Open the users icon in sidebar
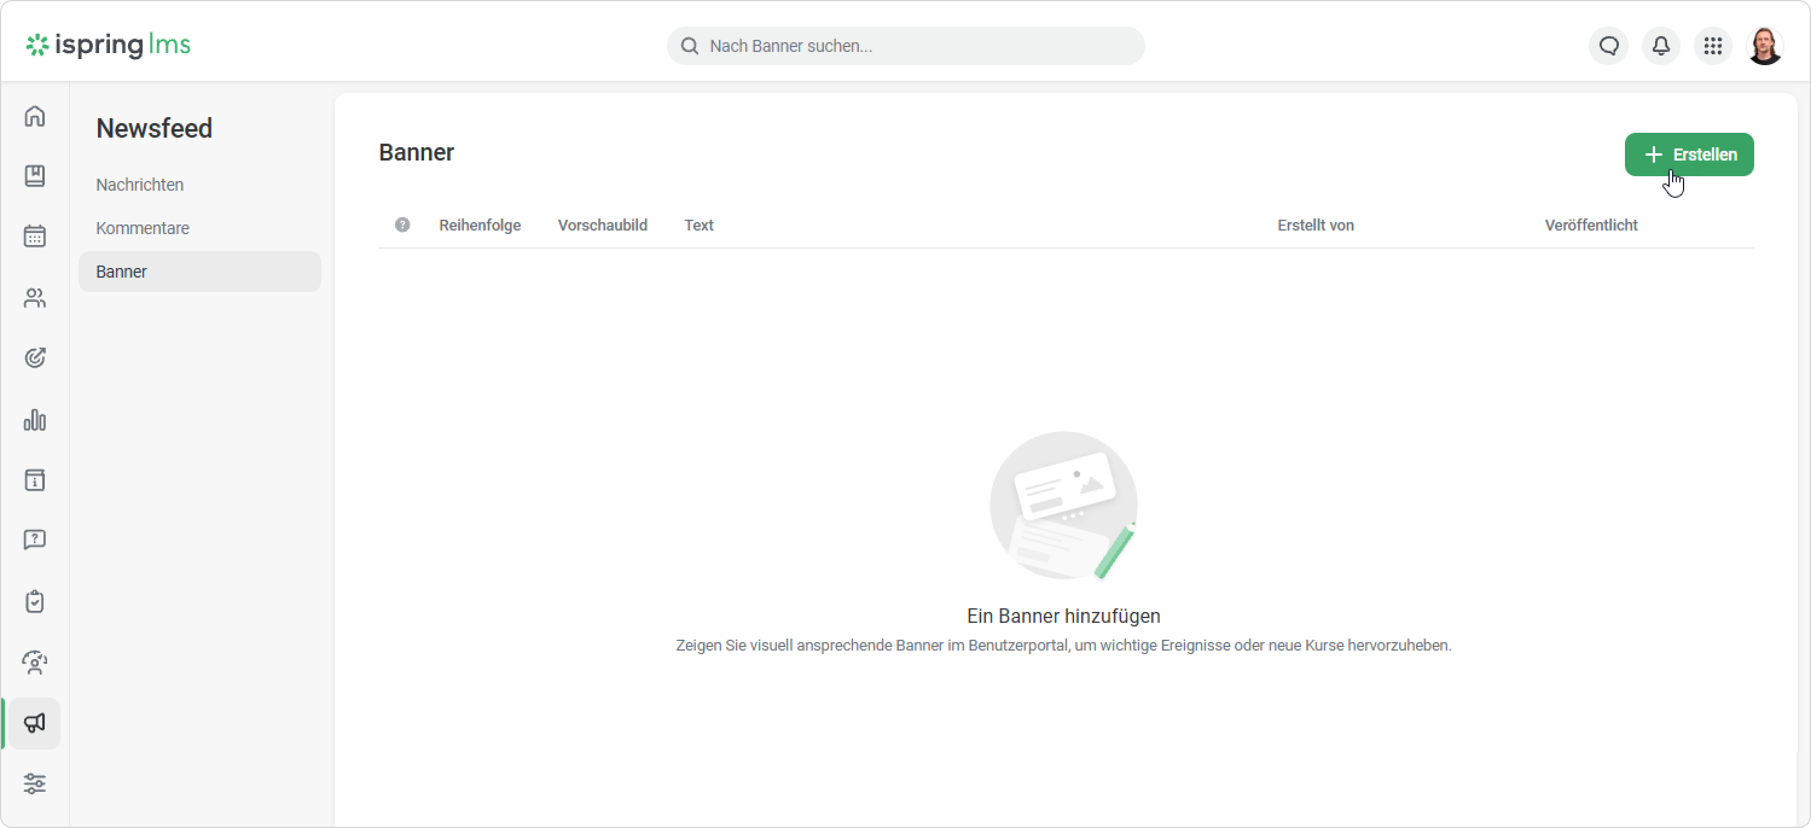The width and height of the screenshot is (1811, 828). [34, 299]
